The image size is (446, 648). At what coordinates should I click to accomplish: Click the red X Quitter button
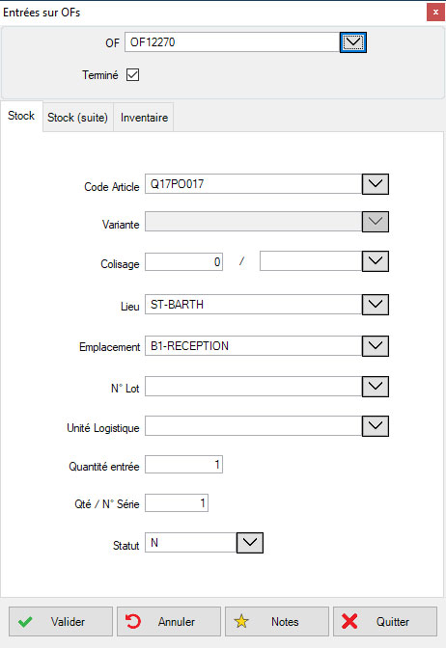(385, 621)
